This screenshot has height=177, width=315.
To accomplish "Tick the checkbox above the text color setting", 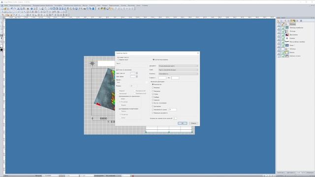I will click(117, 70).
